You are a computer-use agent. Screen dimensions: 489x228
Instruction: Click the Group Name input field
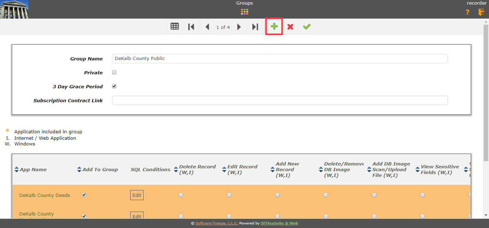pyautogui.click(x=280, y=59)
